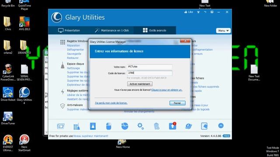Click the Restaurer link
Image resolution: width=280 pixels, height=157 pixels.
click(73, 58)
